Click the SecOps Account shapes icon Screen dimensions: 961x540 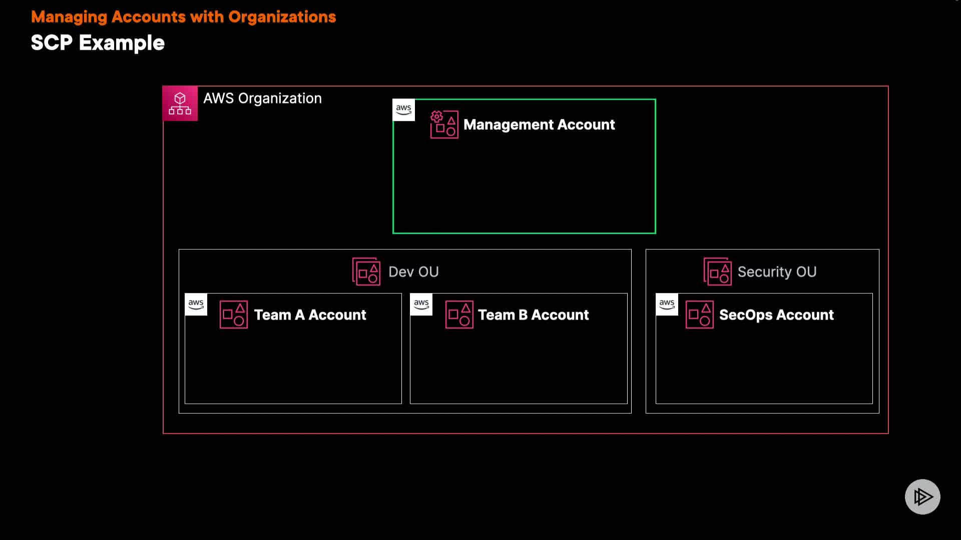pyautogui.click(x=699, y=314)
